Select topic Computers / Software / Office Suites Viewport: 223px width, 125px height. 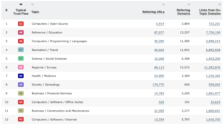tap(57, 102)
